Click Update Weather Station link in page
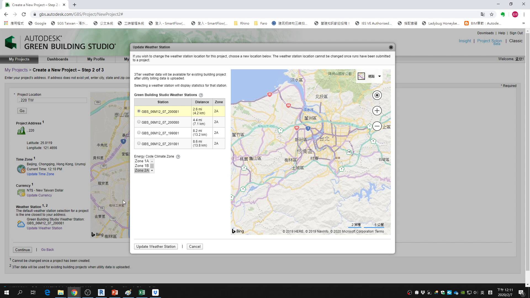 (44, 228)
